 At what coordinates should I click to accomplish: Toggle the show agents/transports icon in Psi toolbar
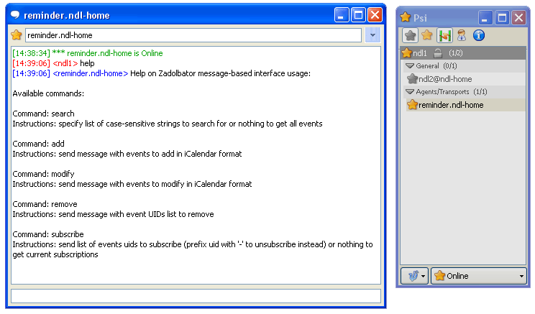(x=444, y=35)
